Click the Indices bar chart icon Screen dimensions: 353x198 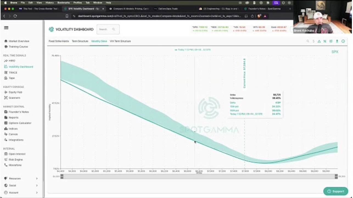point(6,129)
